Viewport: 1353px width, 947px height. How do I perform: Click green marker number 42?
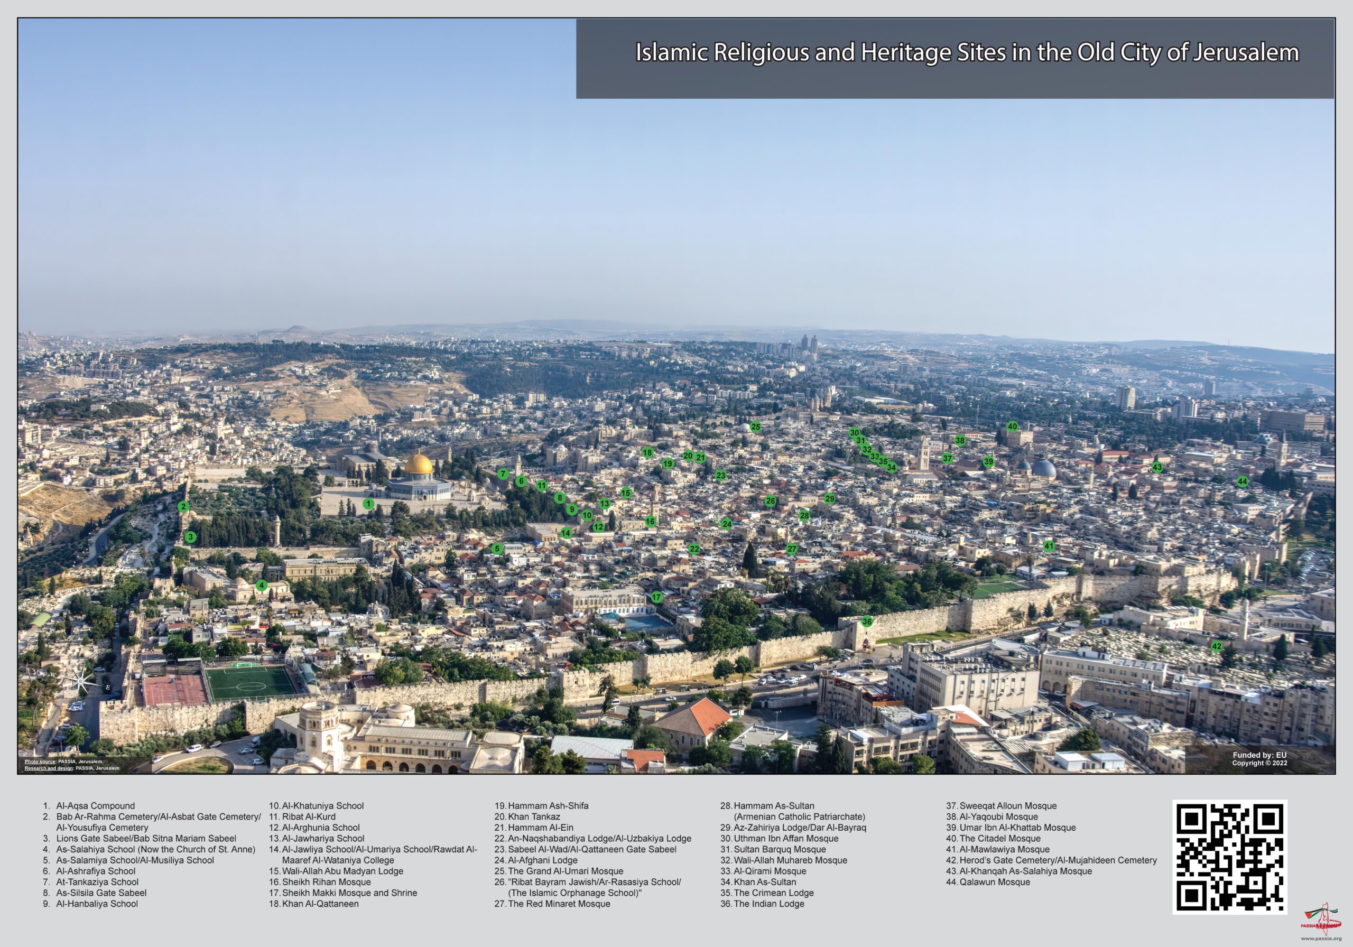(x=1217, y=646)
